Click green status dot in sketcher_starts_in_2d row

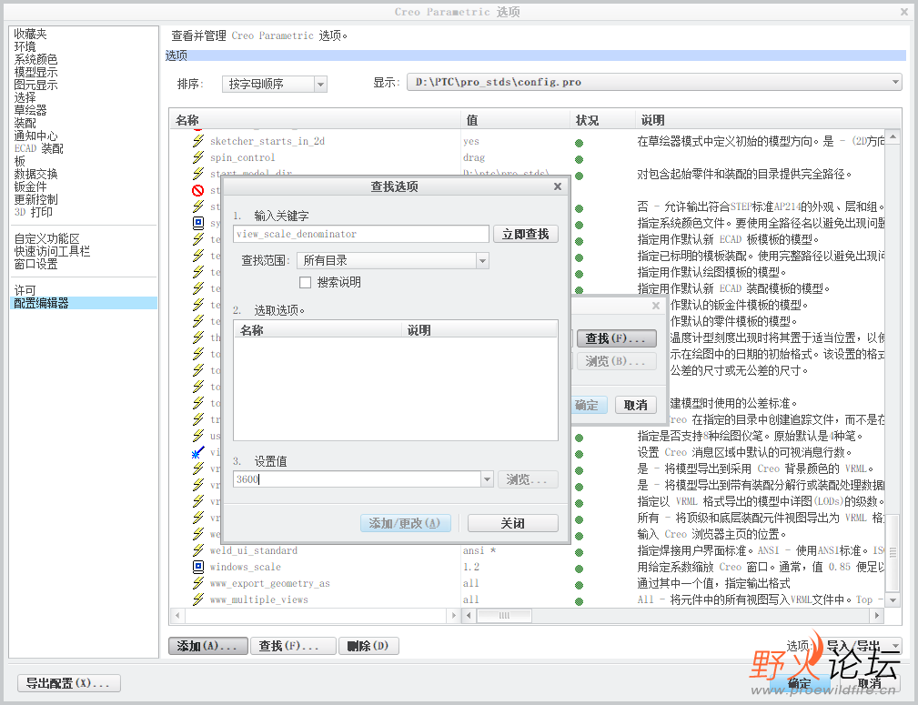click(579, 143)
